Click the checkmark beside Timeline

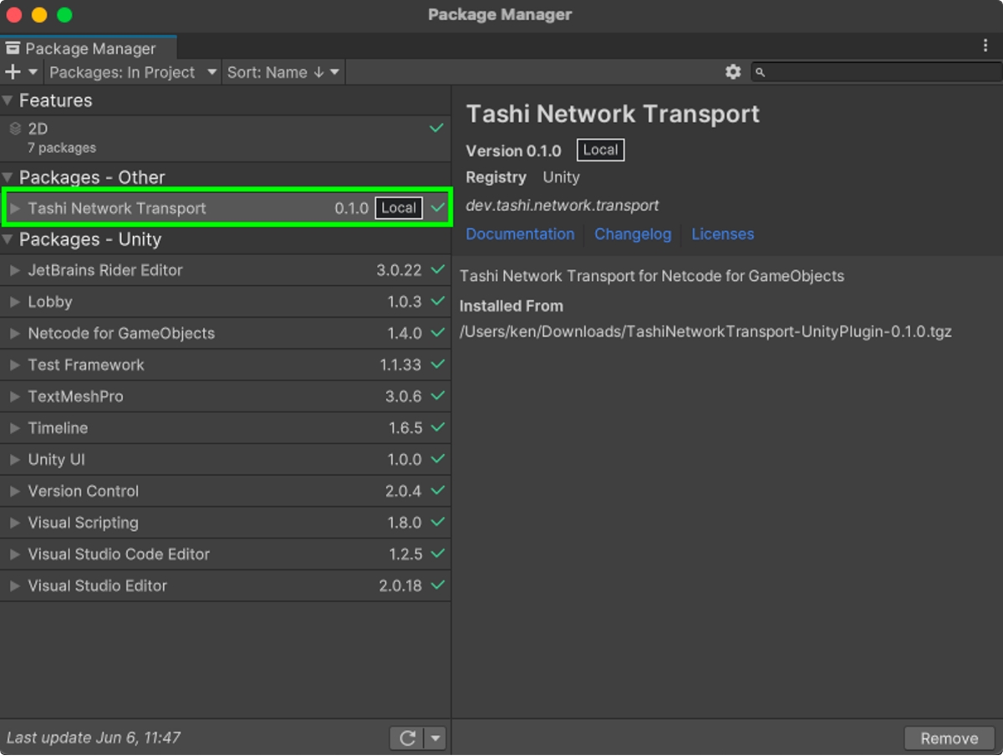[437, 427]
